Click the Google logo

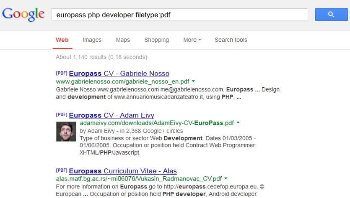coord(23,15)
